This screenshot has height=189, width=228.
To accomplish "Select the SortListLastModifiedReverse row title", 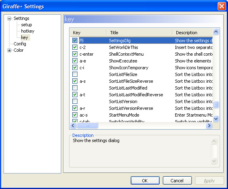I will (x=136, y=95).
